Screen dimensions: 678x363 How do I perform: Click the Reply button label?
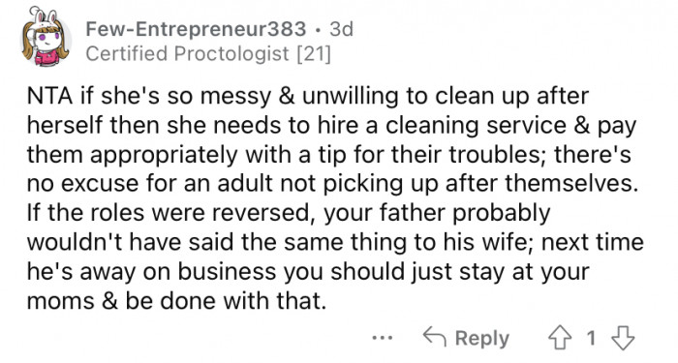482,338
